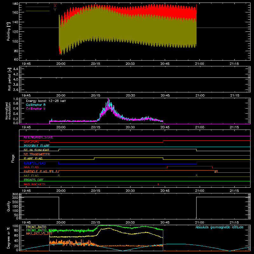Click the SC_TRANSMITTER flag label
254x254 pixels.
point(37,154)
